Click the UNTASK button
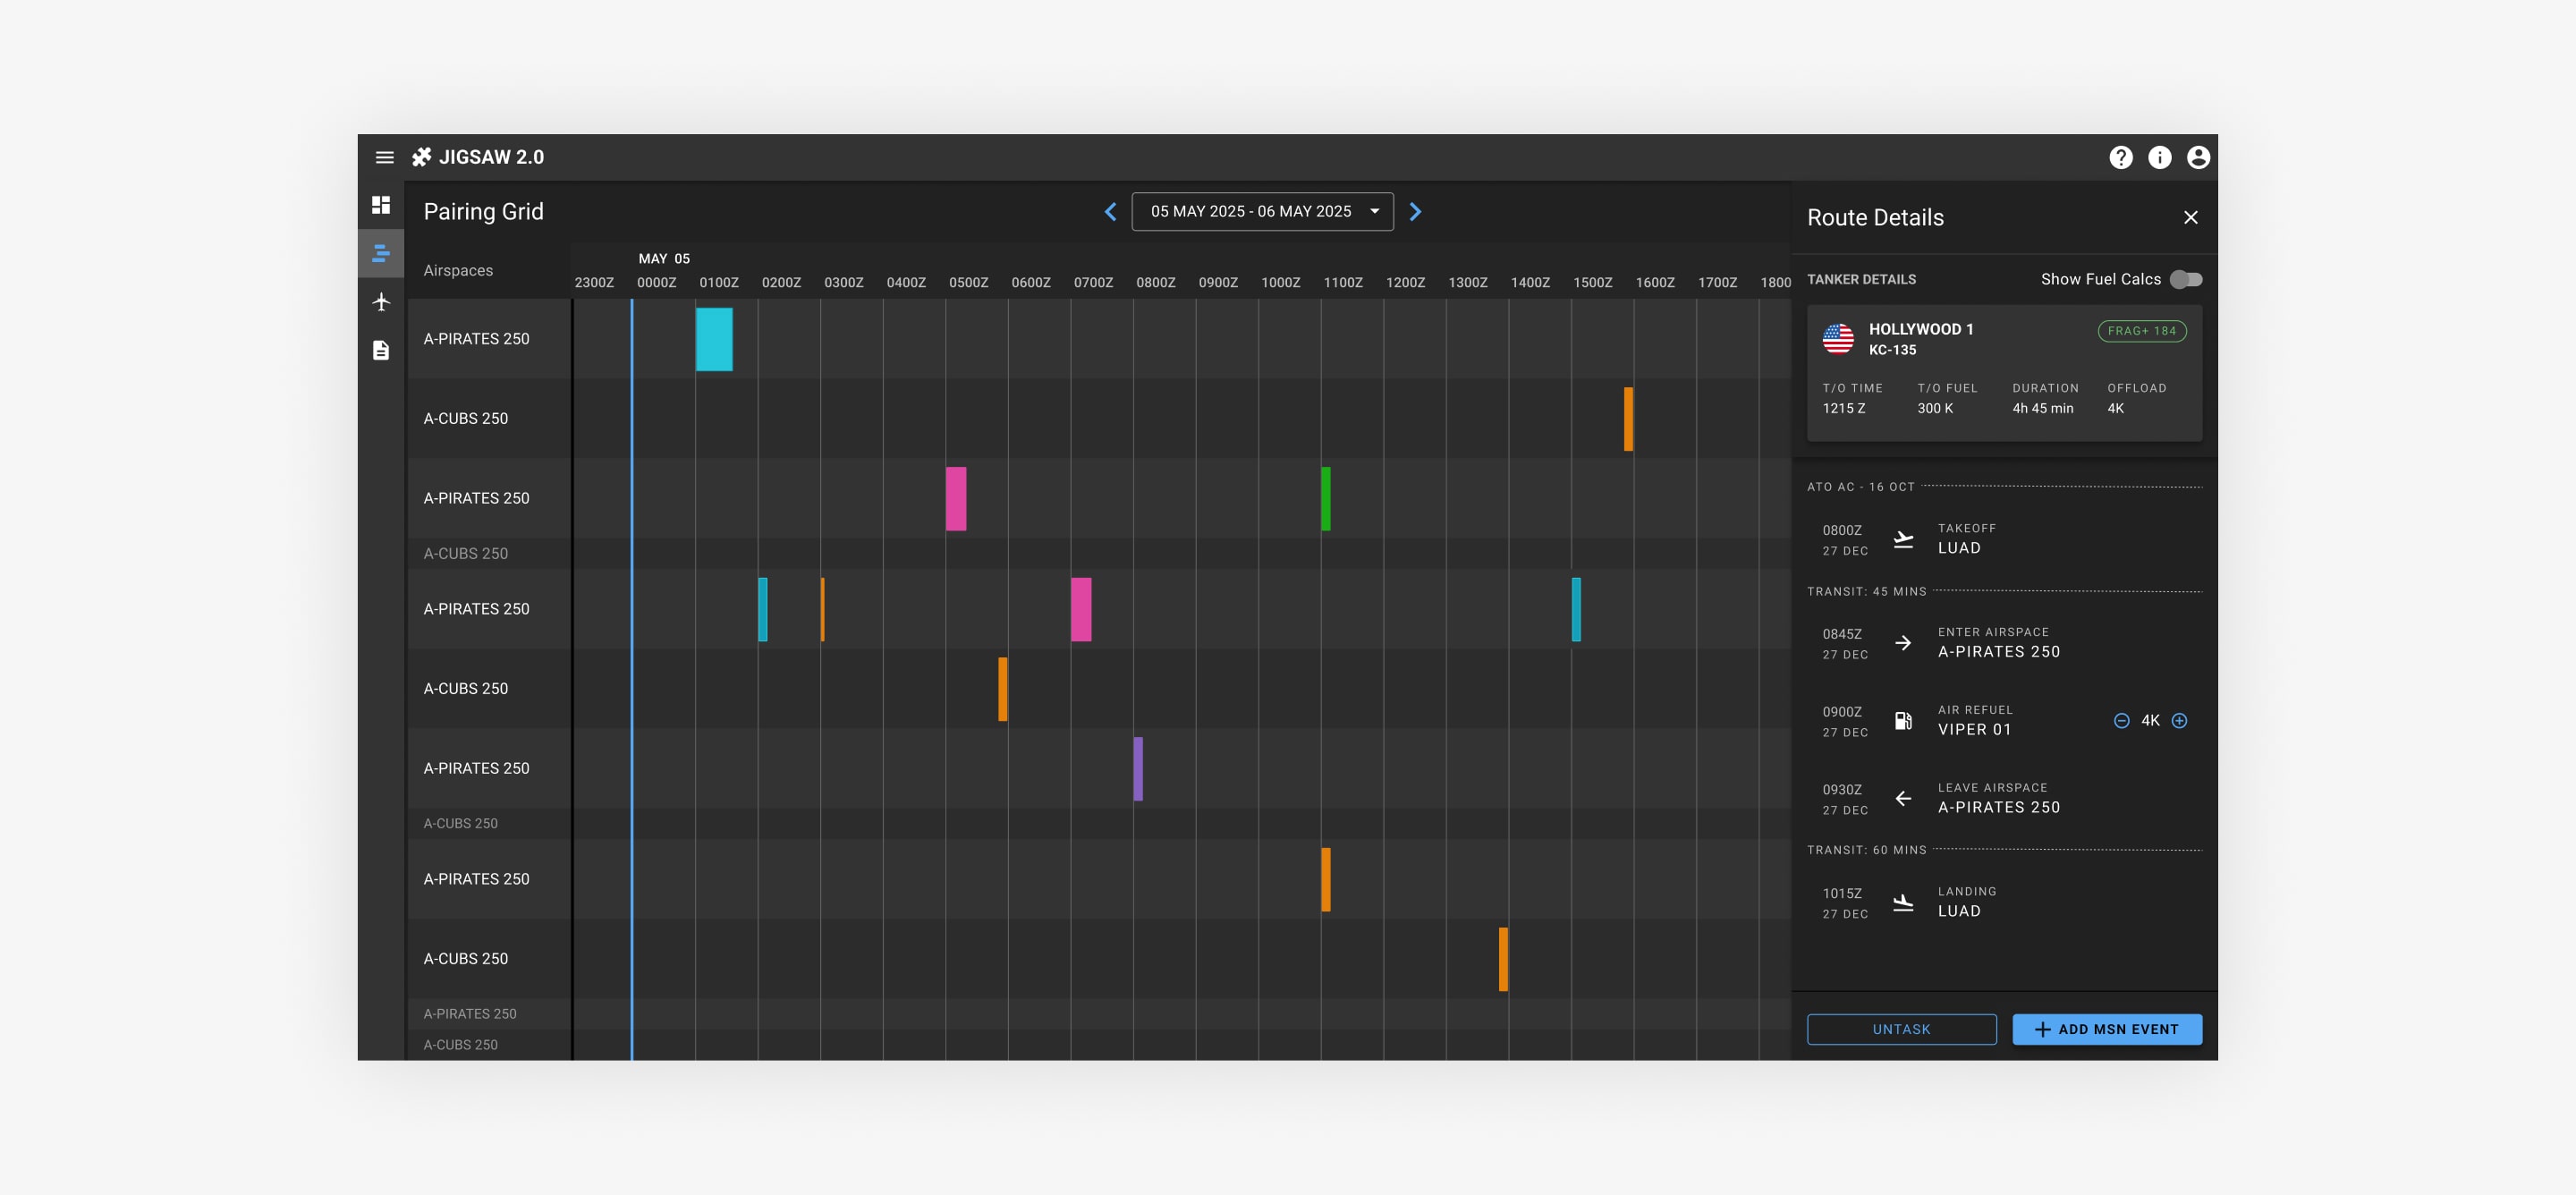The image size is (2576, 1195). (x=1901, y=1029)
